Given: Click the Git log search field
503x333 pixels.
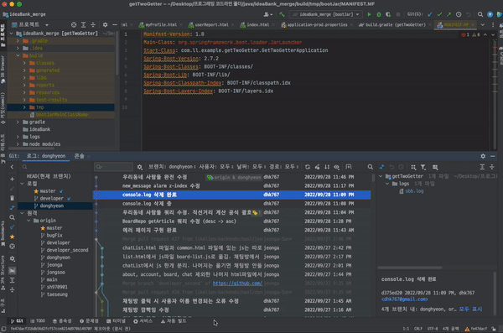Looking at the screenshot, I should click(113, 167).
